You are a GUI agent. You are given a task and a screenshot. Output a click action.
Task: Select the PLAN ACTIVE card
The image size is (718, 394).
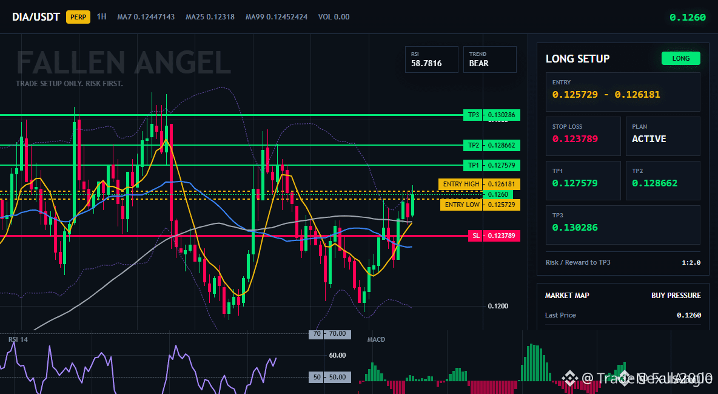(x=663, y=136)
